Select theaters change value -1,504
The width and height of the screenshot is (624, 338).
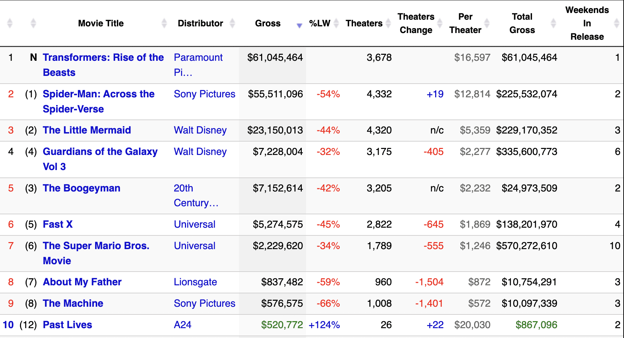pyautogui.click(x=429, y=282)
